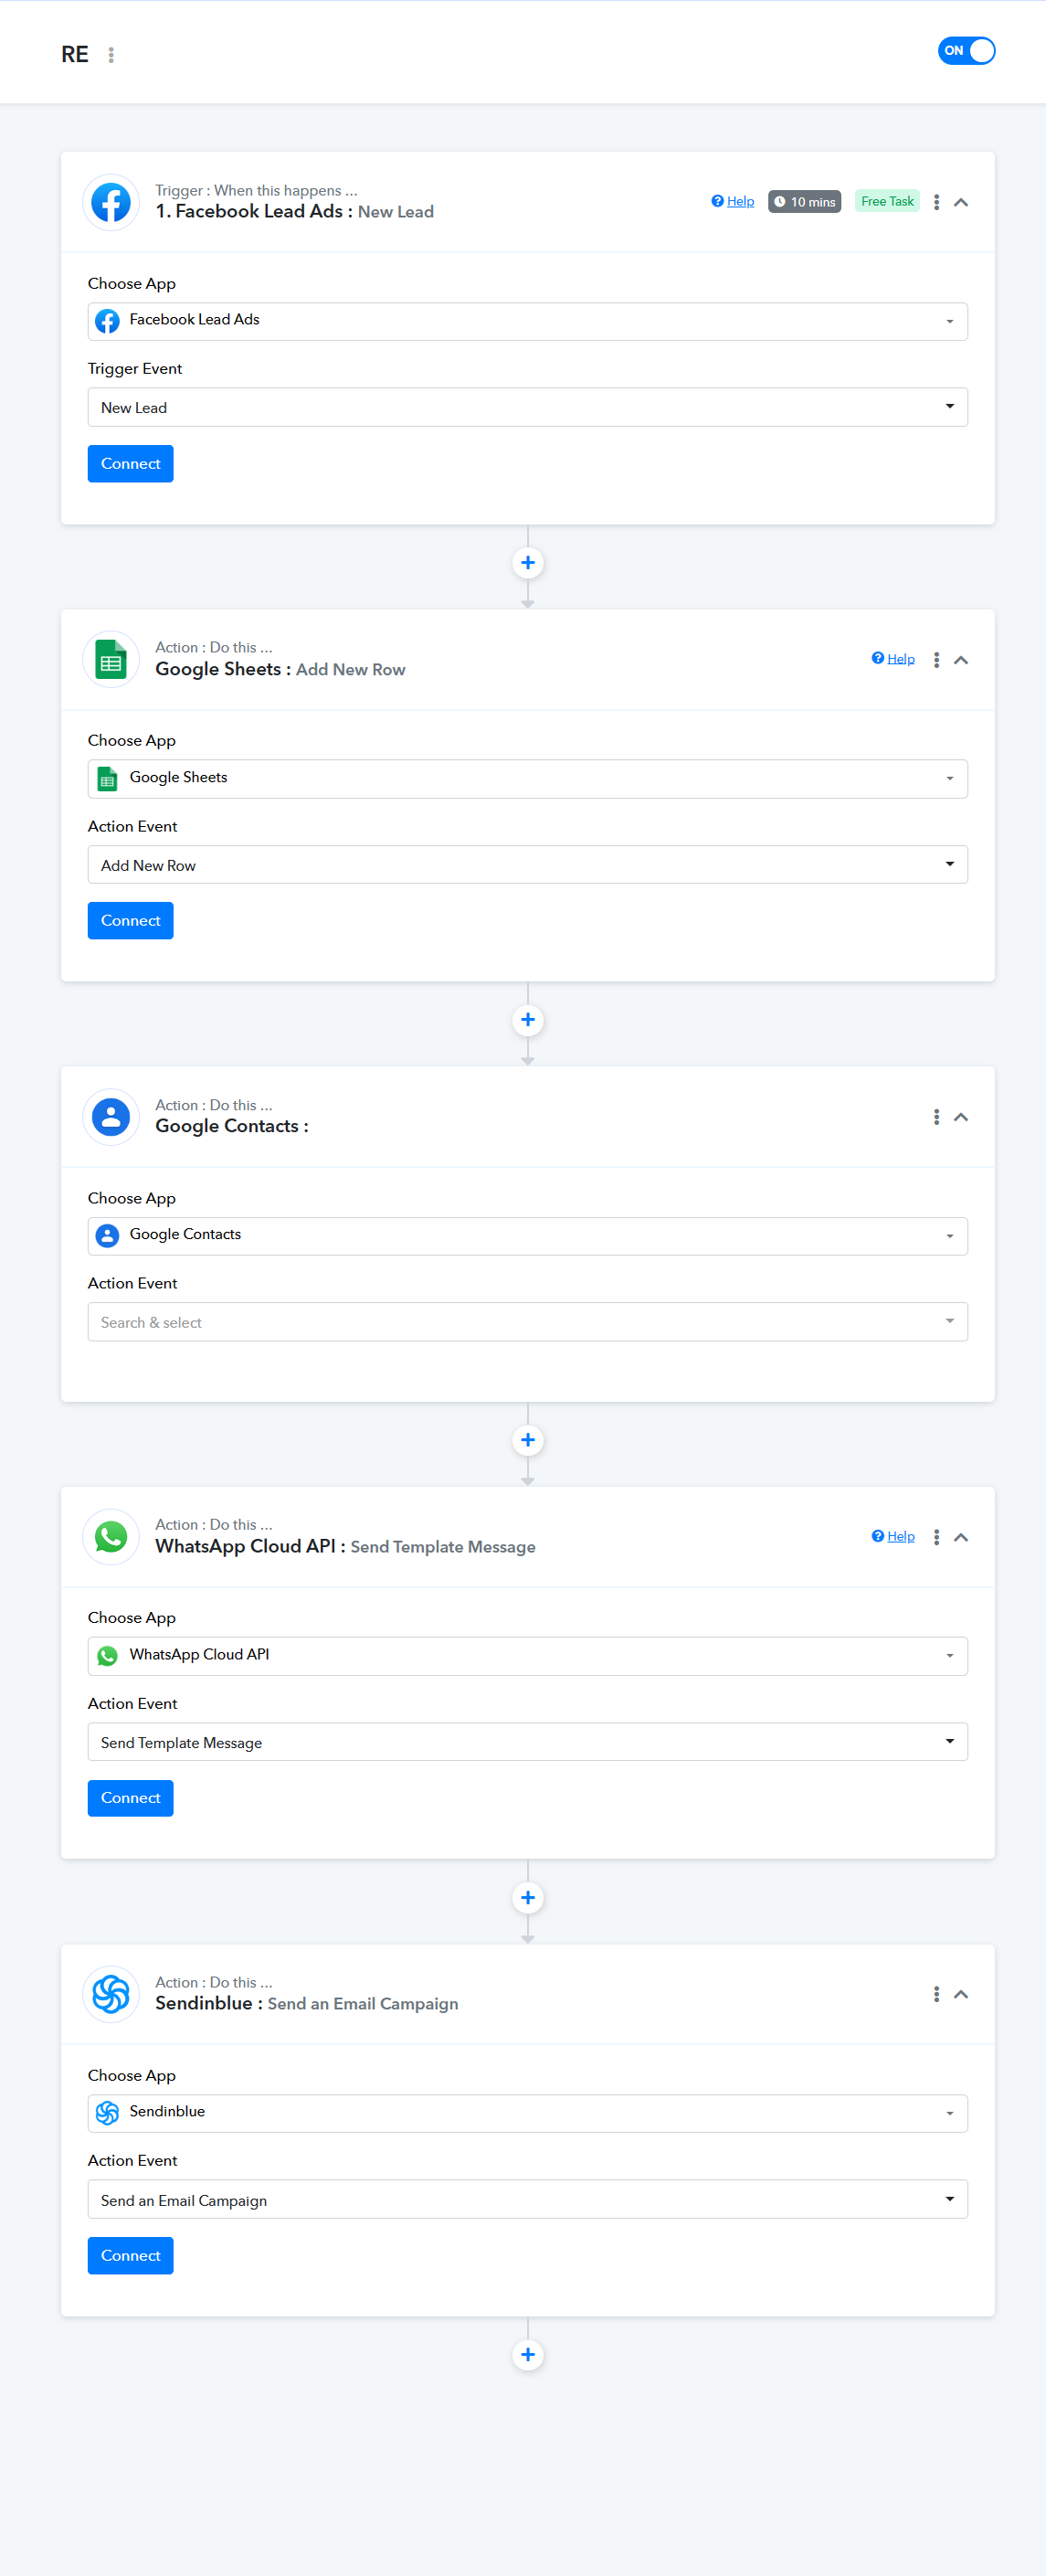Viewport: 1046px width, 2576px height.
Task: Add step after Facebook Lead Ads trigger
Action: point(528,563)
